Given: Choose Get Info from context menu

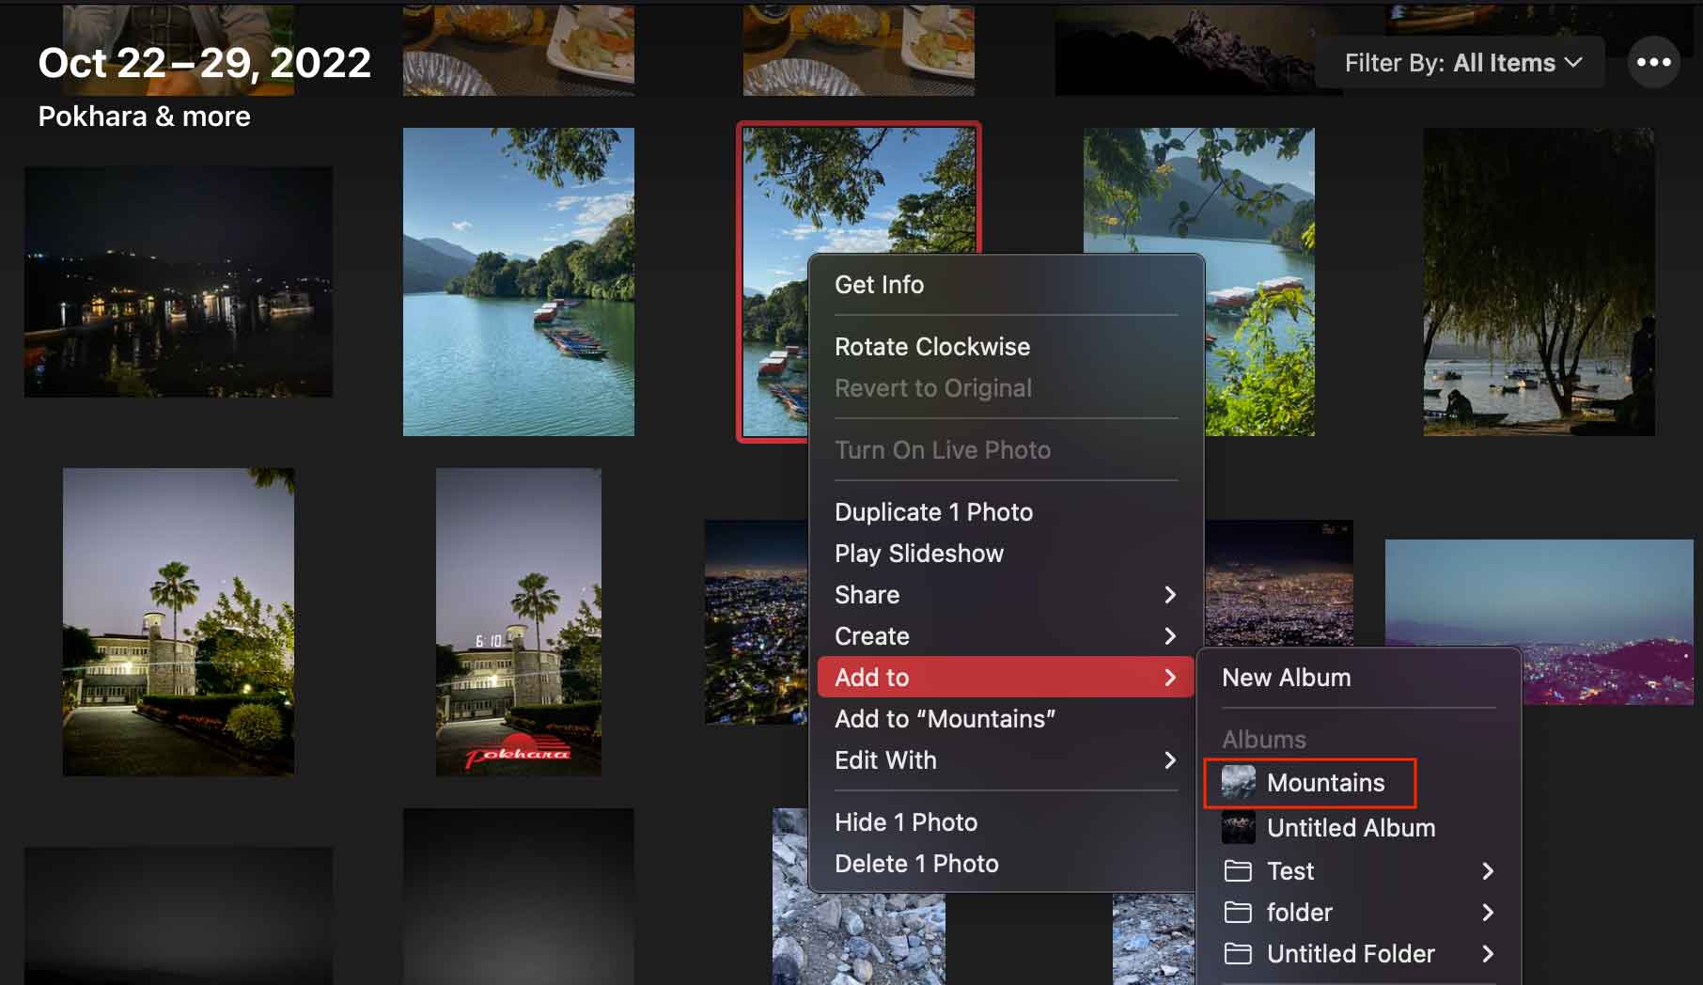Looking at the screenshot, I should [1006, 285].
